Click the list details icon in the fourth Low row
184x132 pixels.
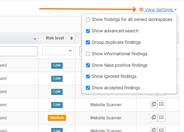tap(161, 105)
